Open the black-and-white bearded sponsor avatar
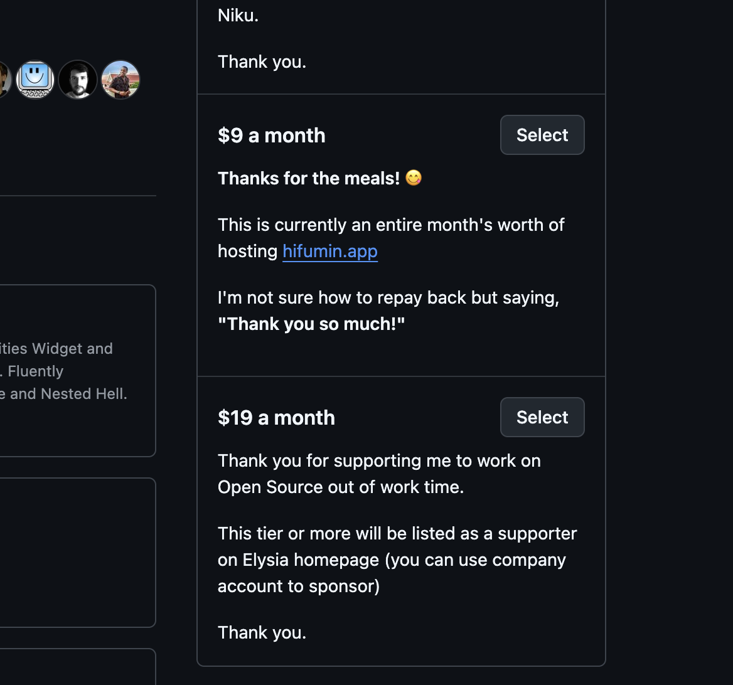The image size is (733, 685). [78, 80]
